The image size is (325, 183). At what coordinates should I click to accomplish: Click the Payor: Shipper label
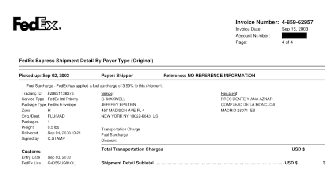[117, 76]
